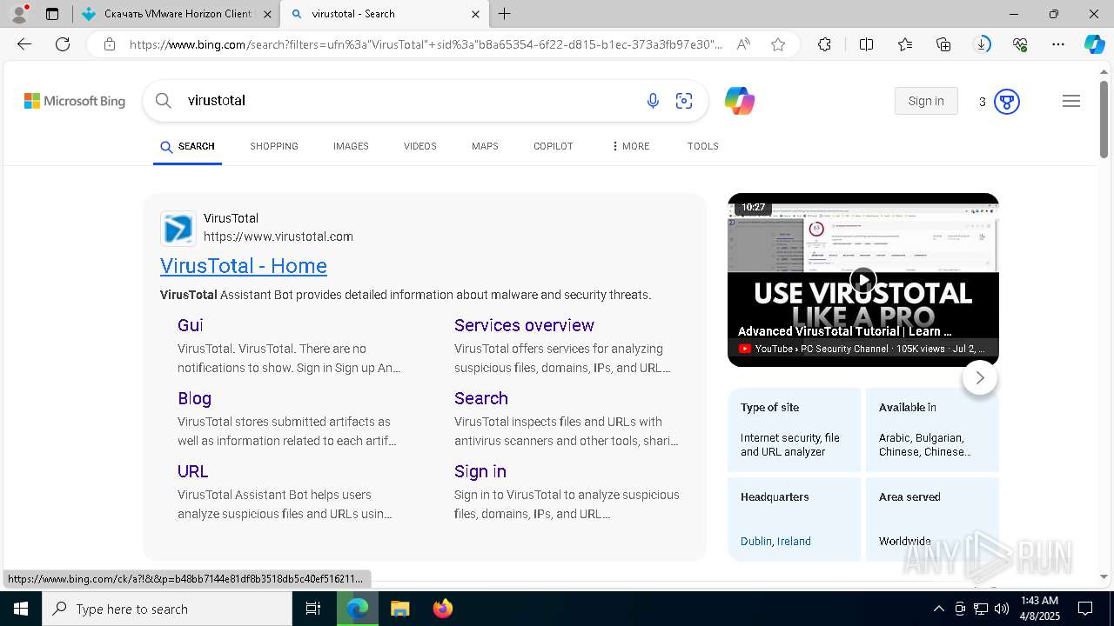The image size is (1114, 626).
Task: Switch to the VIDEOS tab
Action: pyautogui.click(x=420, y=146)
